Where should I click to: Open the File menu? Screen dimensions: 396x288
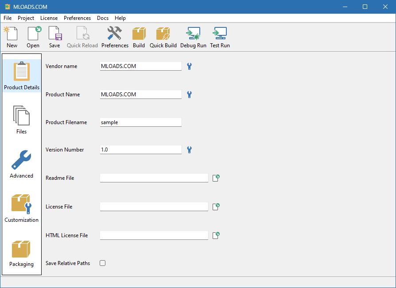pos(8,18)
